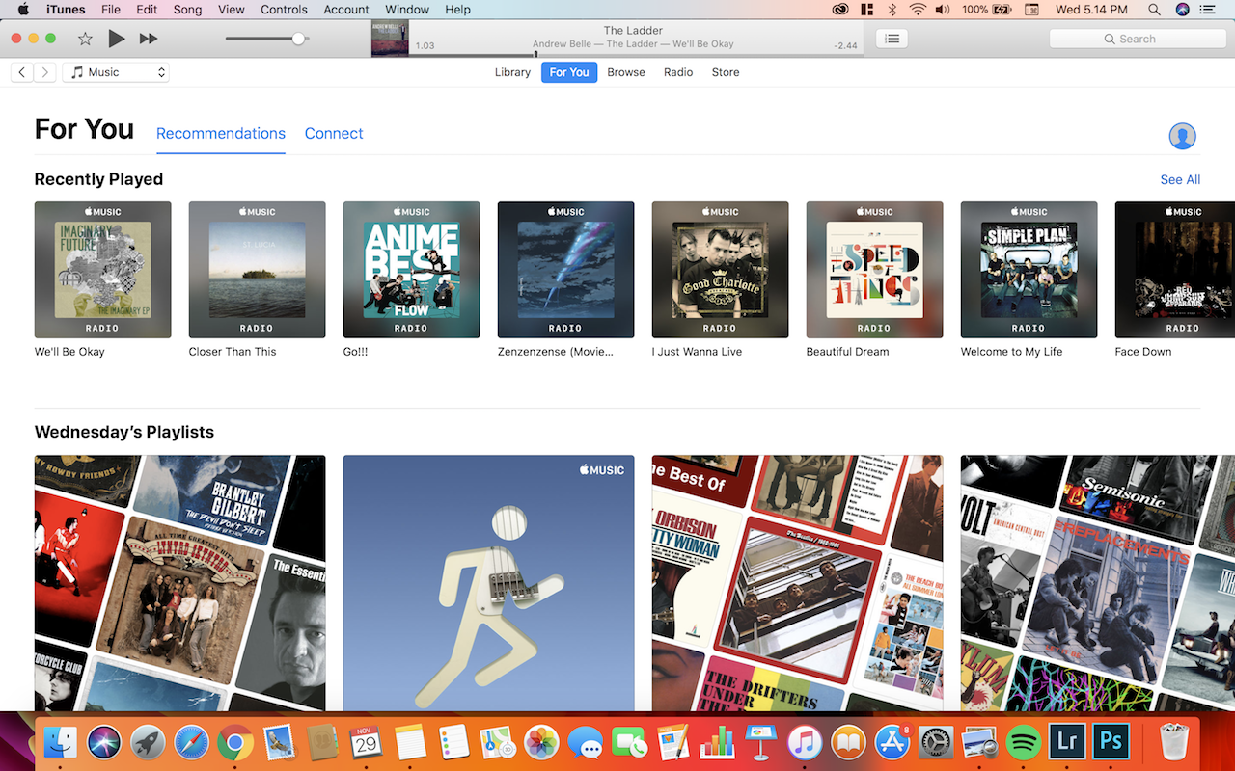Open the running guitar figure playlist
The height and width of the screenshot is (771, 1235).
488,583
